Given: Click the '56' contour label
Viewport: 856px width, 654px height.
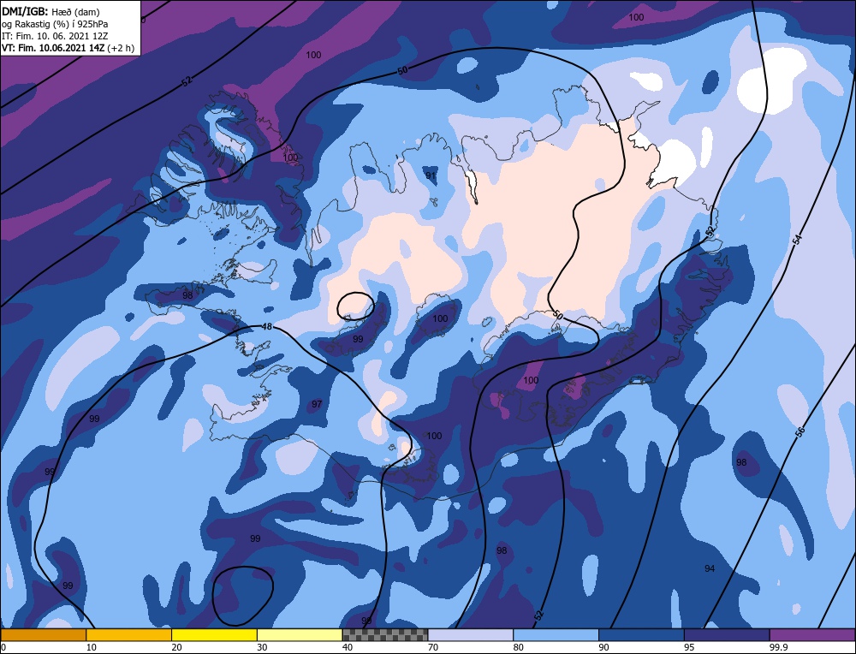Looking at the screenshot, I should 800,432.
